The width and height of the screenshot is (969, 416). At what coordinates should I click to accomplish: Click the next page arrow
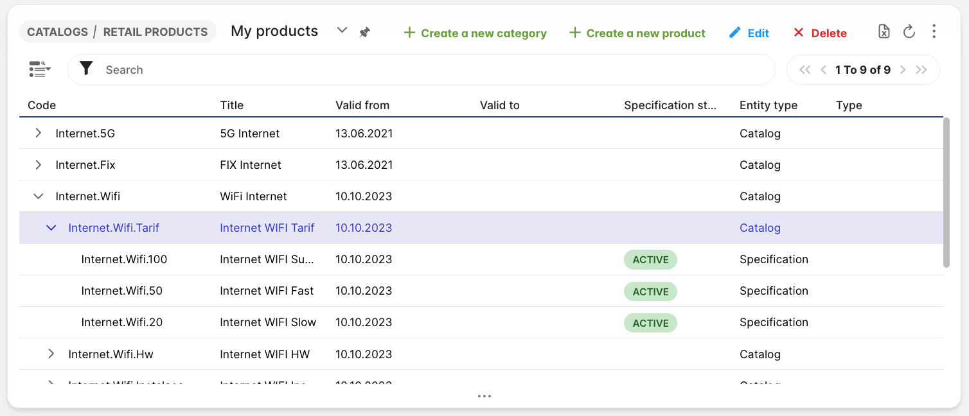click(x=903, y=70)
